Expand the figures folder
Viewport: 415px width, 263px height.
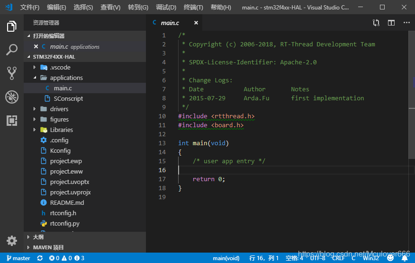pyautogui.click(x=35, y=119)
